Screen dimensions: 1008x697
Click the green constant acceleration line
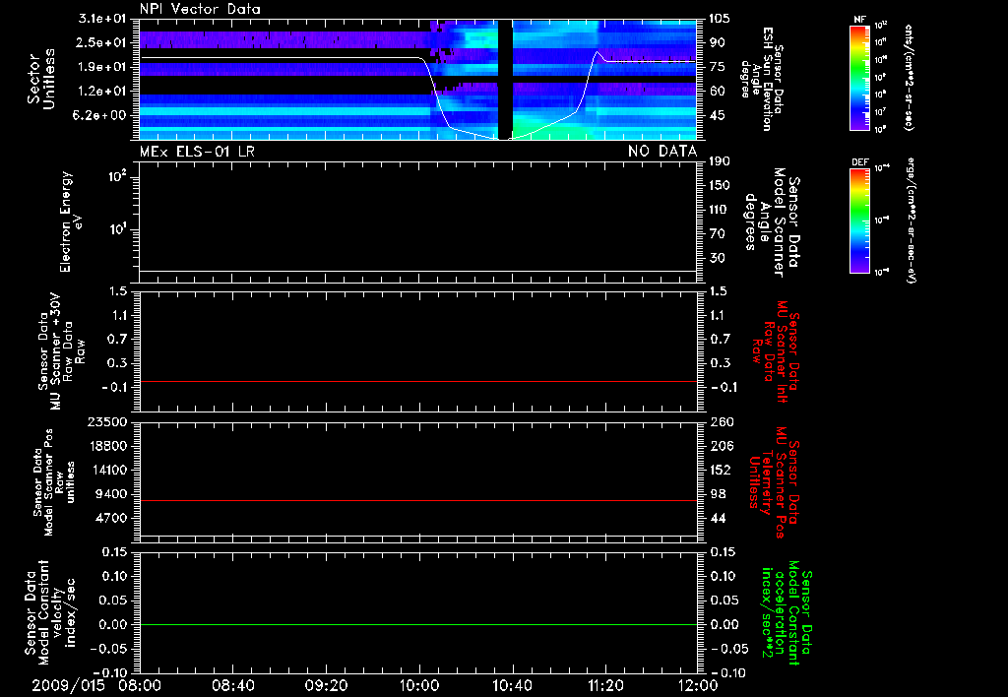(x=417, y=624)
